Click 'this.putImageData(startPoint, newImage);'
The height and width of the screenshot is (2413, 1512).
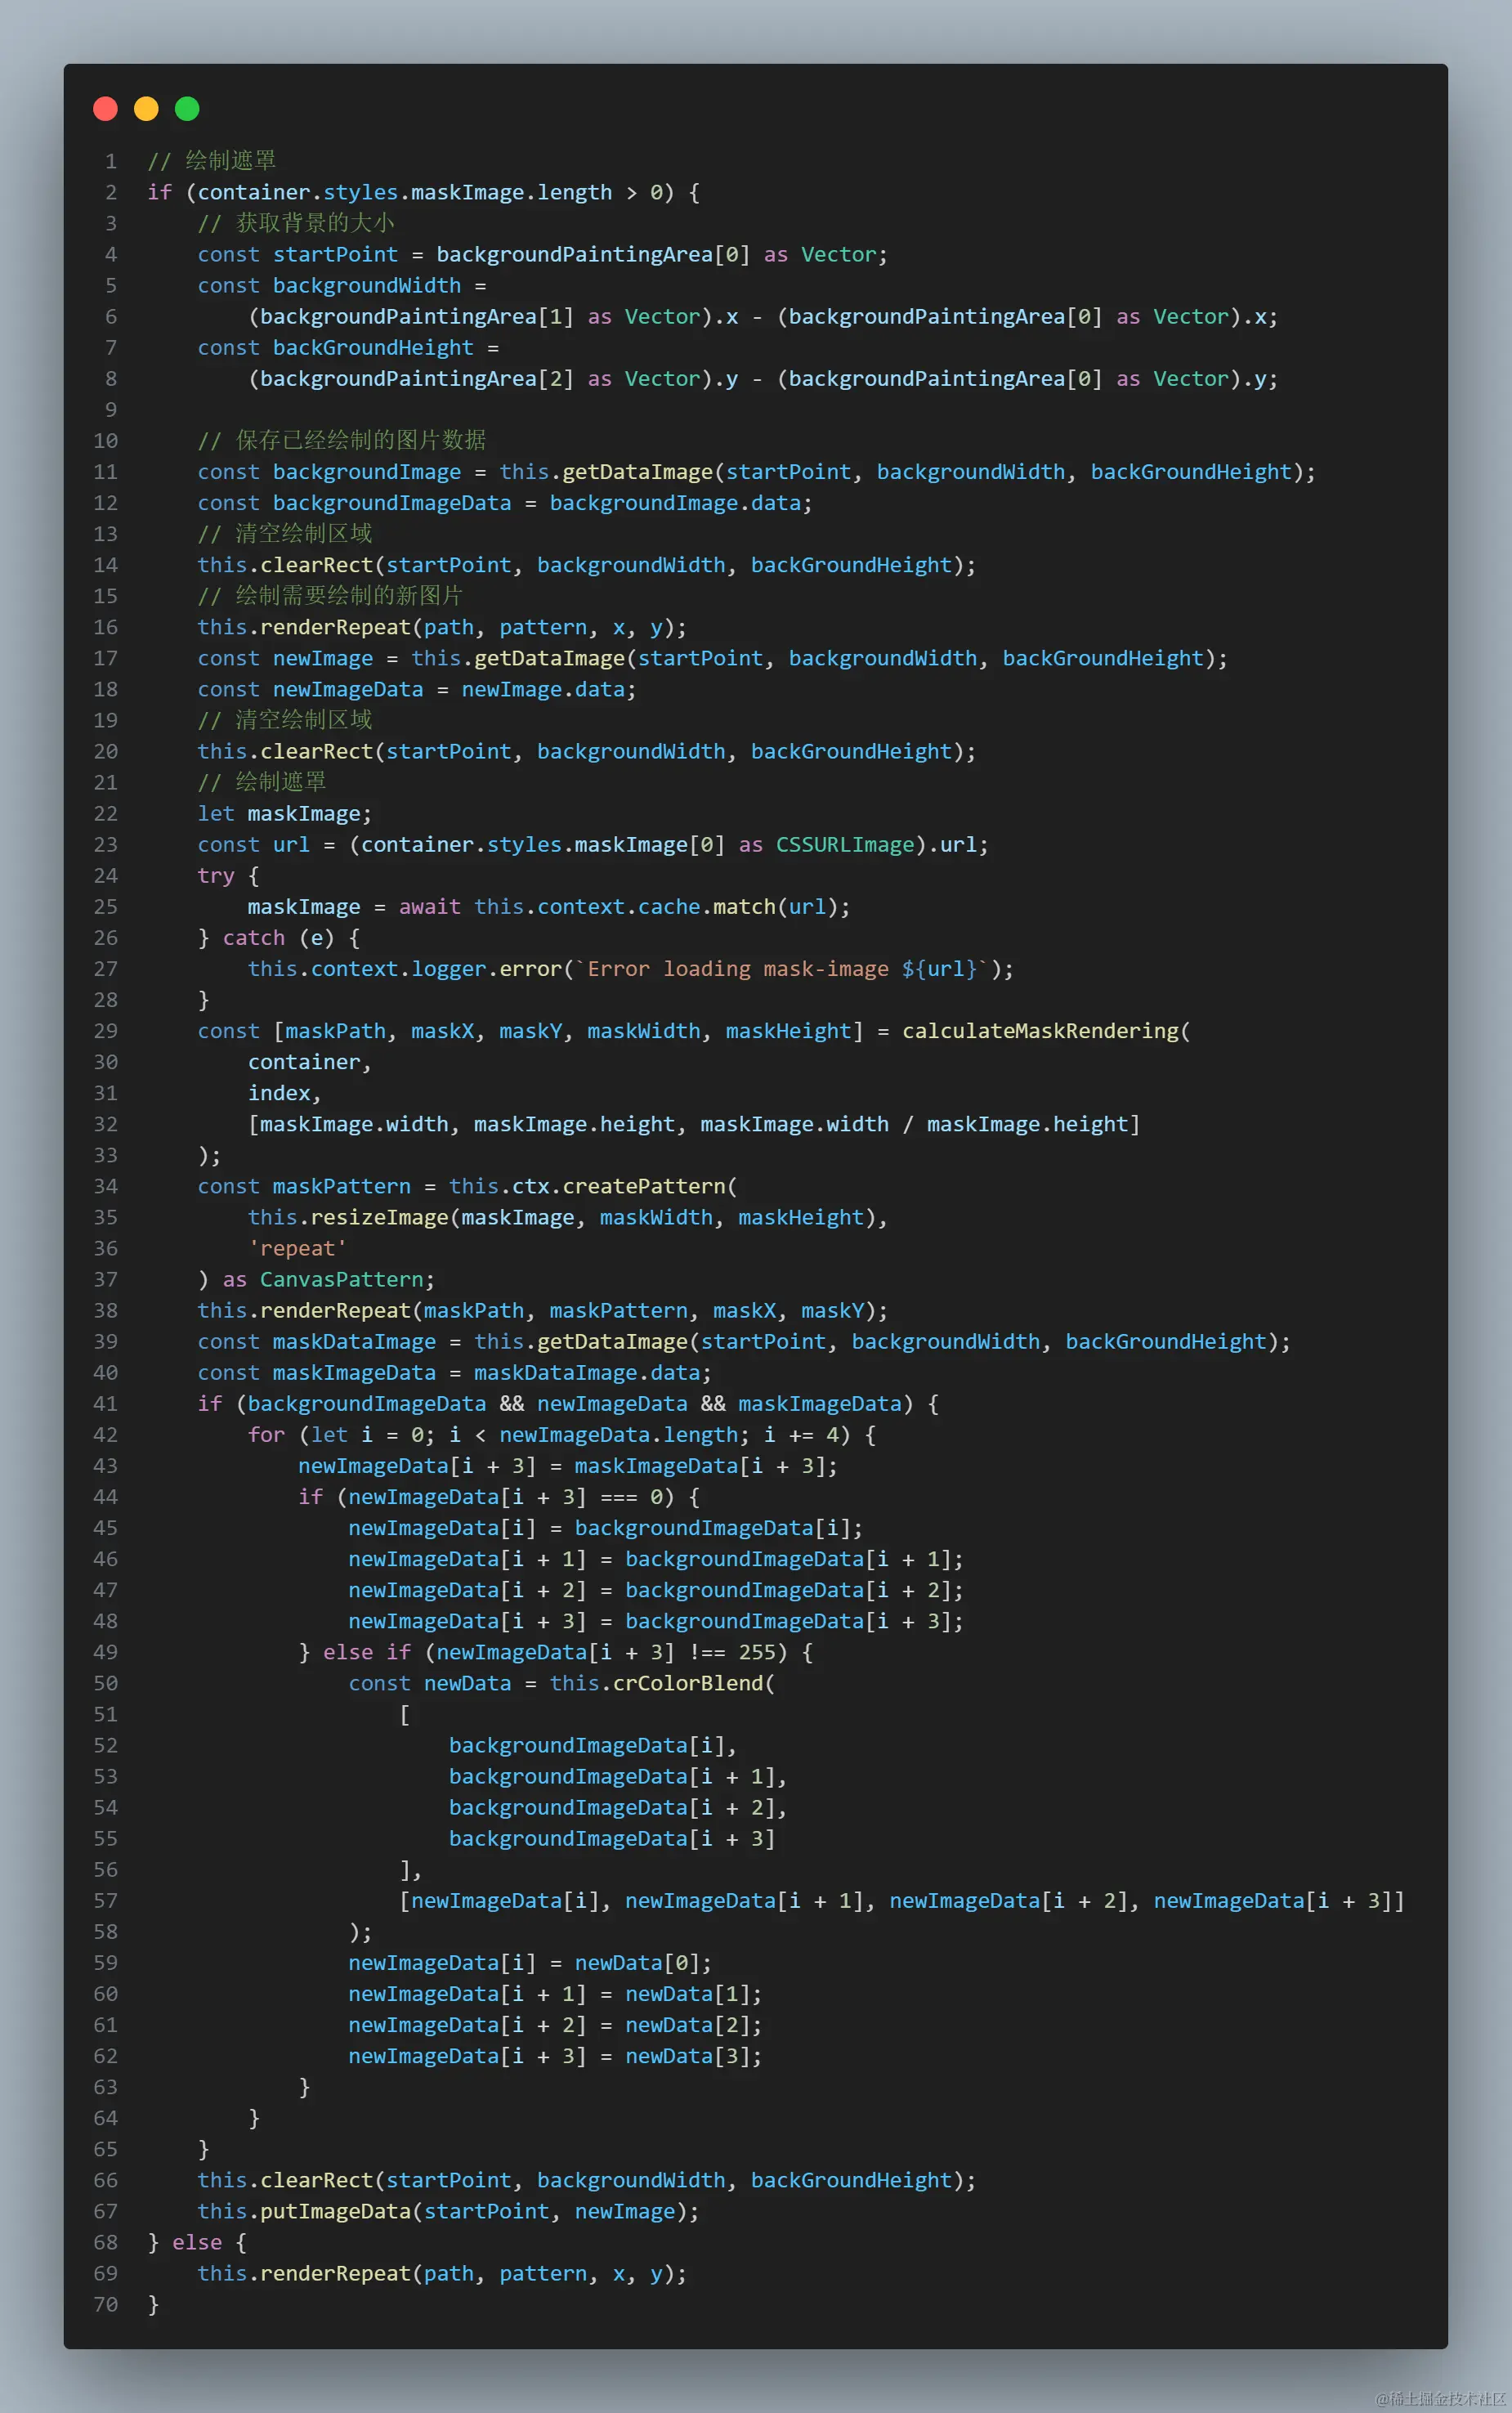click(448, 2211)
